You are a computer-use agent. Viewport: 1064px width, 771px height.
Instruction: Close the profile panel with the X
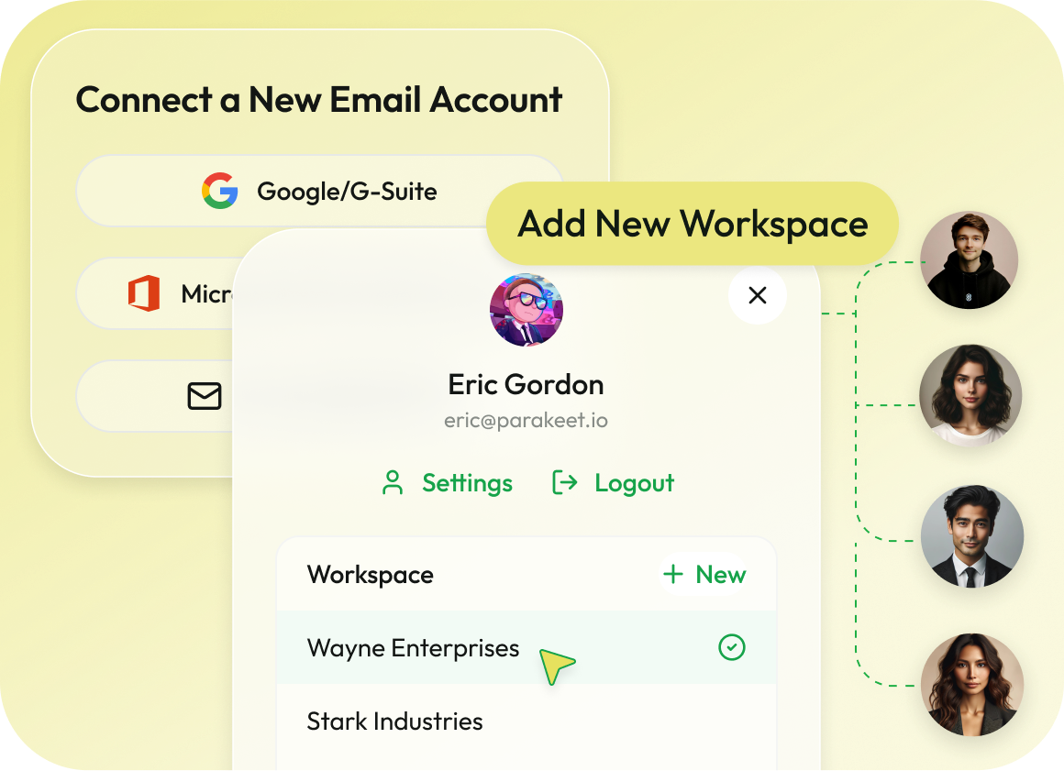tap(758, 295)
